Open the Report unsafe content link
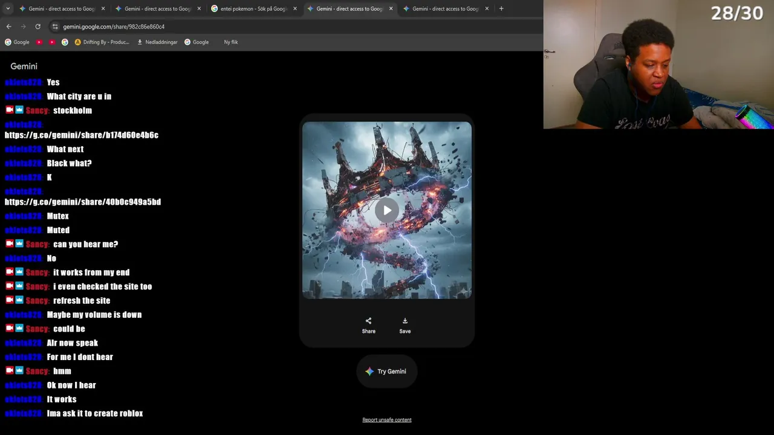The width and height of the screenshot is (774, 435). [x=386, y=420]
